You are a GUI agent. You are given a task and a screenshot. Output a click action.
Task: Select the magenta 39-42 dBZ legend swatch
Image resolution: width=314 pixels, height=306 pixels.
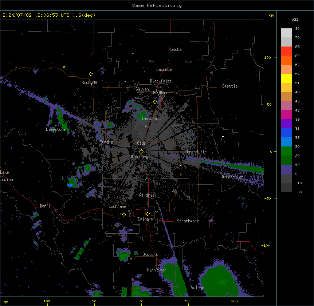pos(286,114)
